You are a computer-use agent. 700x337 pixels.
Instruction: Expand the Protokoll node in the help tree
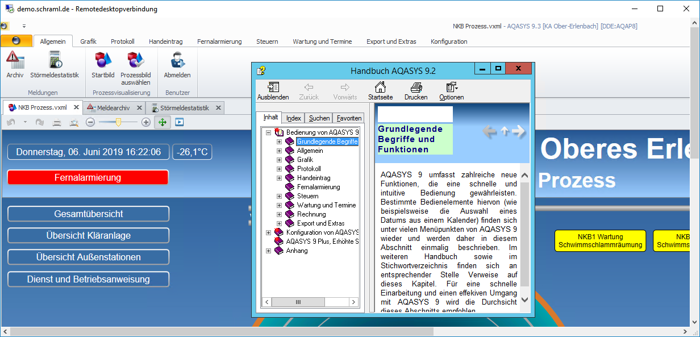coord(279,169)
